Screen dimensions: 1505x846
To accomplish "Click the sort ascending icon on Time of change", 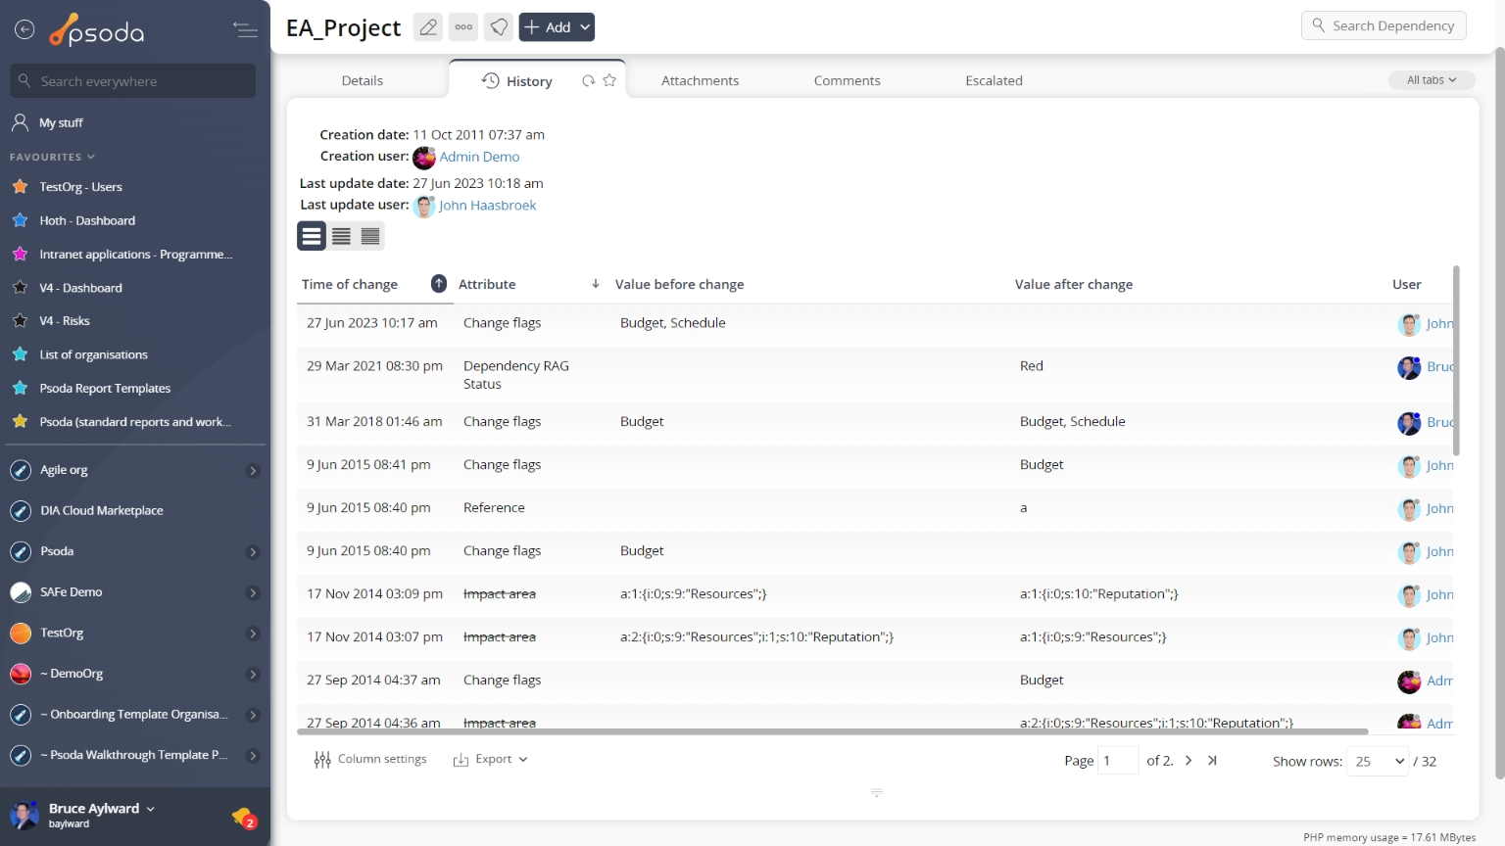I will click(439, 284).
